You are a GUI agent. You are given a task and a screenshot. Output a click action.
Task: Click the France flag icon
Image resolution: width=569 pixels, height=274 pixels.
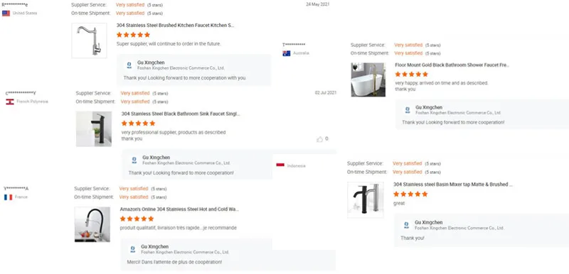coord(8,197)
